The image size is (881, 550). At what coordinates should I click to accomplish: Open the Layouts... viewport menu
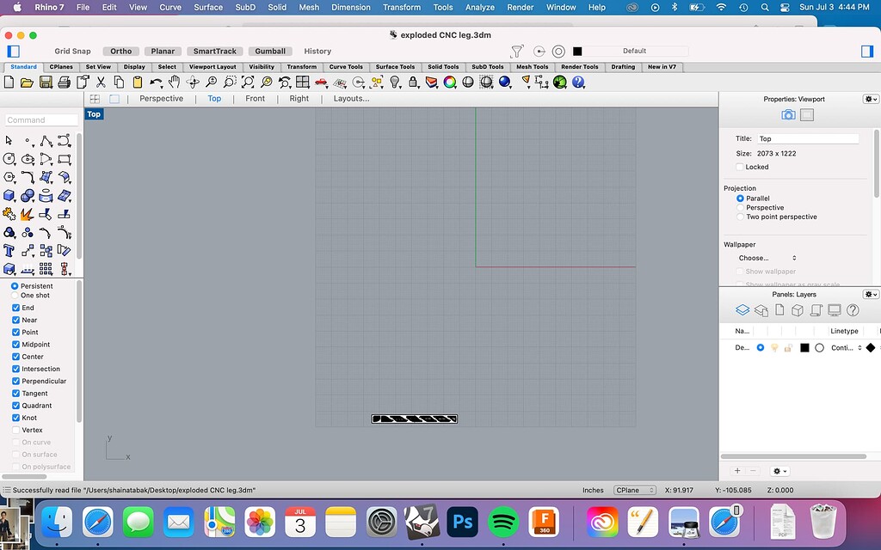click(351, 99)
